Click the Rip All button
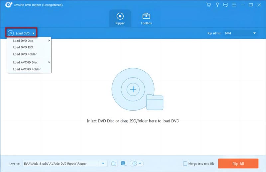The image size is (266, 172). tap(238, 164)
